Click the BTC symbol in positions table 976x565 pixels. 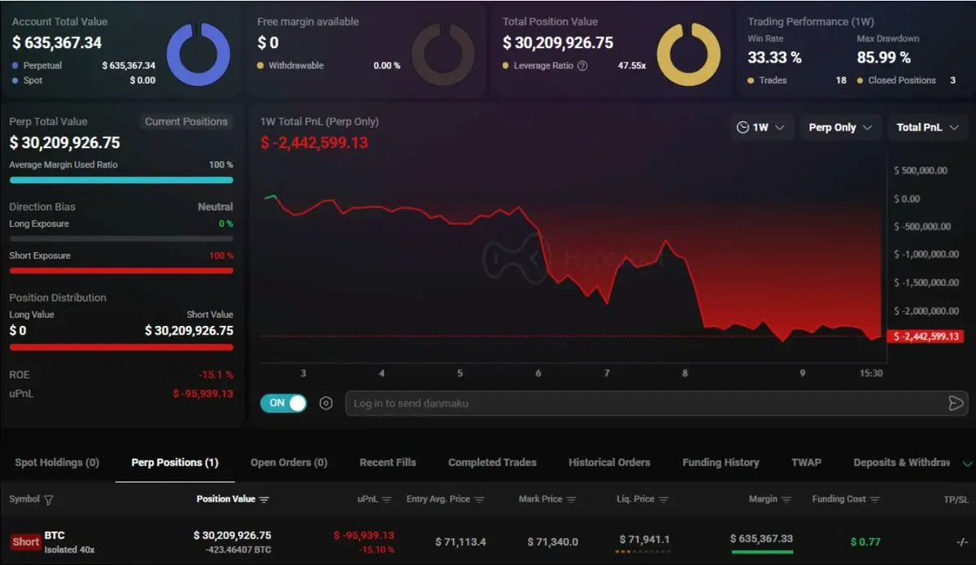click(x=54, y=536)
